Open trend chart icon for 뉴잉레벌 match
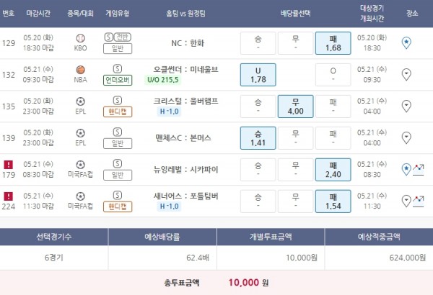 [417, 168]
